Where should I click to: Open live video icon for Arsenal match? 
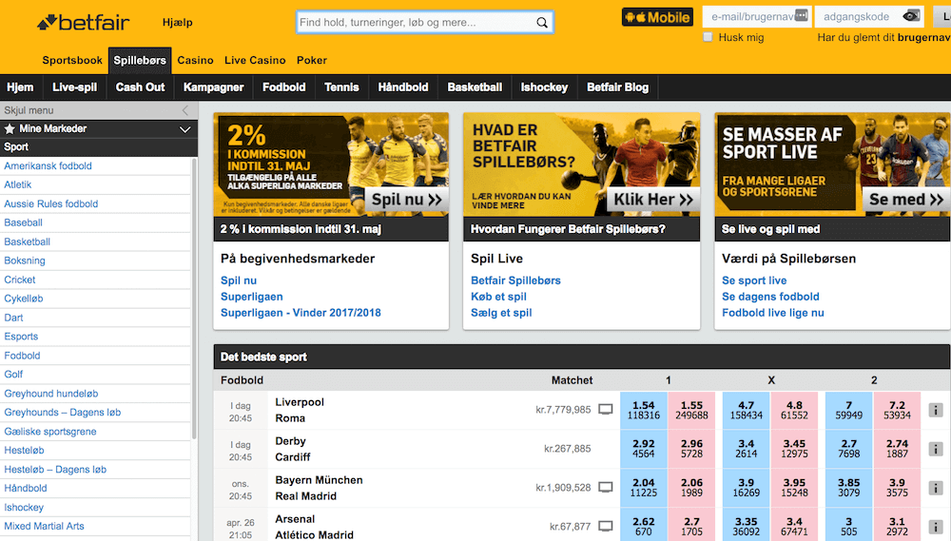[x=605, y=526]
